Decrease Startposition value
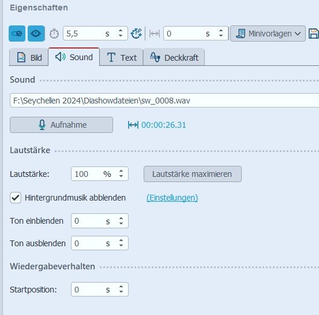Viewport: 319px width, 315px height. [x=121, y=292]
